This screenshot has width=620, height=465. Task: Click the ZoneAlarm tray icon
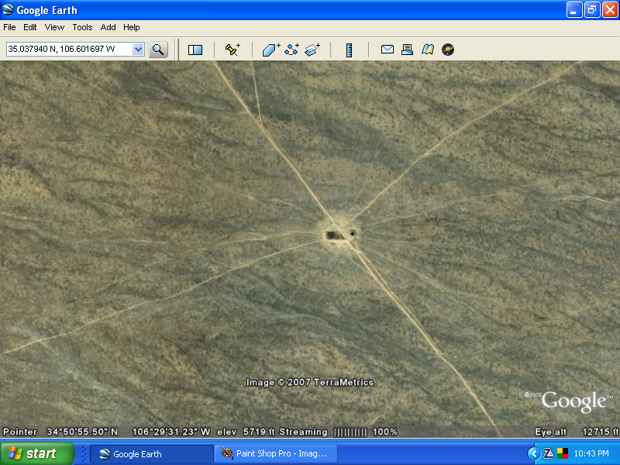(549, 453)
